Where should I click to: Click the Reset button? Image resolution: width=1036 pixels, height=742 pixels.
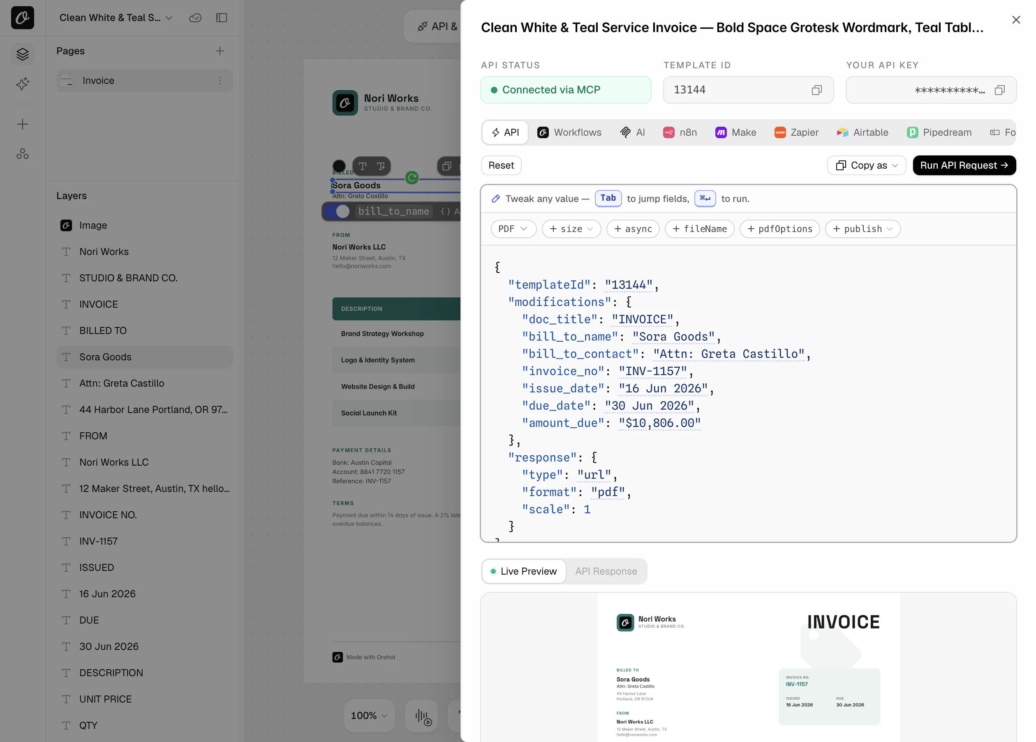(501, 165)
